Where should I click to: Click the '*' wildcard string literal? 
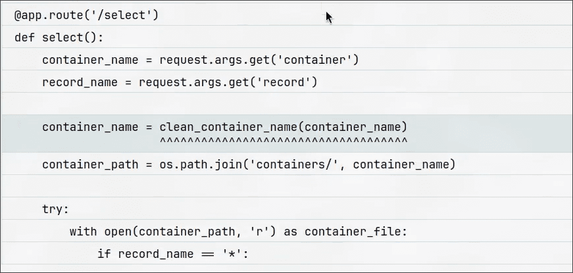pos(232,254)
